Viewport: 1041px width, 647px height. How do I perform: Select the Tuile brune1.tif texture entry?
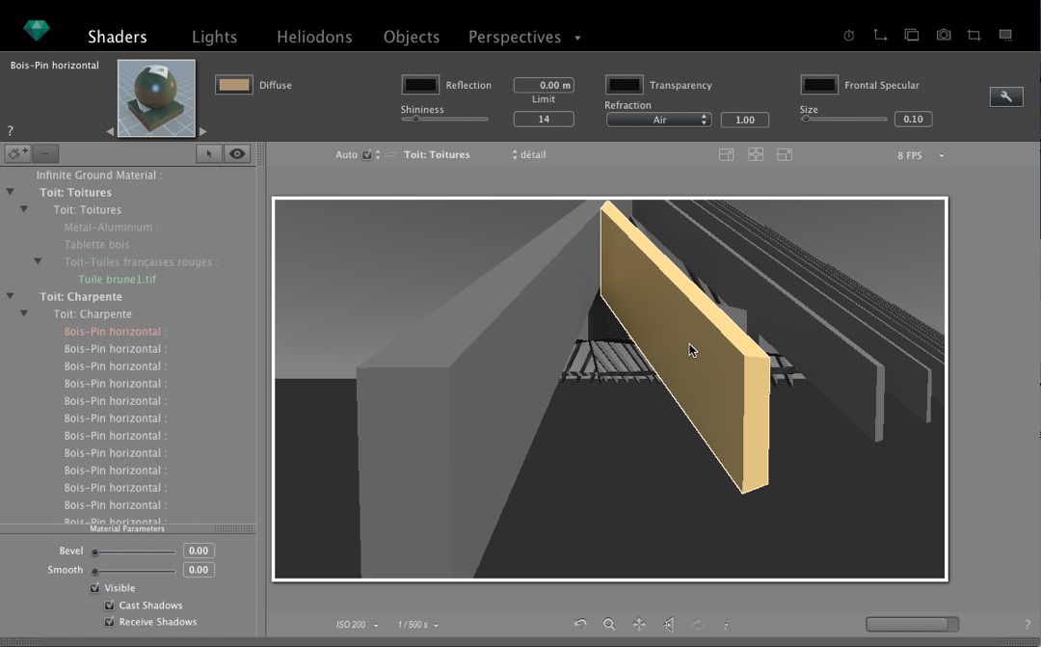(x=117, y=280)
